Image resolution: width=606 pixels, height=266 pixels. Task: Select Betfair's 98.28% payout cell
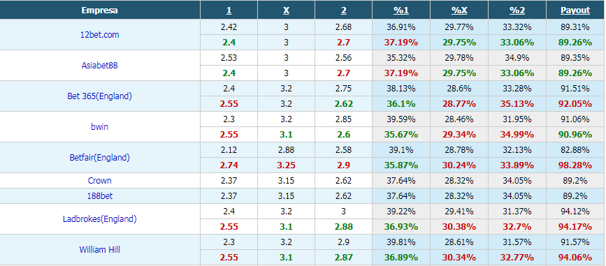coord(575,165)
